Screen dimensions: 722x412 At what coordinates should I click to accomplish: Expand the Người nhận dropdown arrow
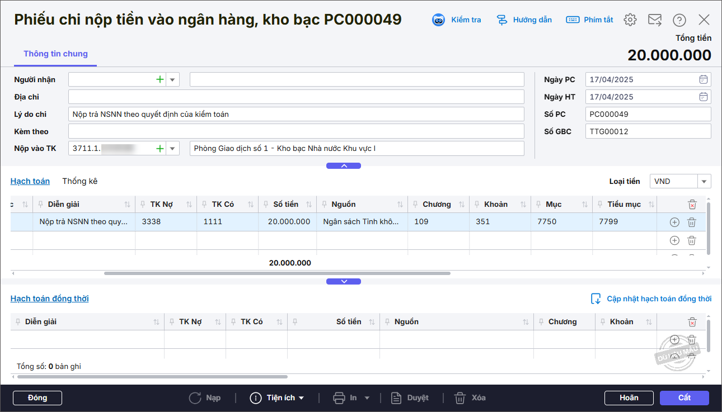pyautogui.click(x=172, y=79)
